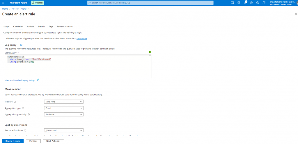Expand Aggregation granularity set to 5 minutes
The image size is (298, 145).
(64, 114)
